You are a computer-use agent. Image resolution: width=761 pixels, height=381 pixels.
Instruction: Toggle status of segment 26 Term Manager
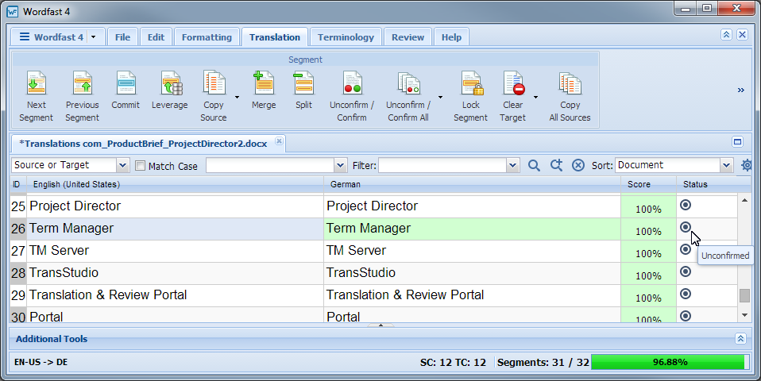(686, 227)
